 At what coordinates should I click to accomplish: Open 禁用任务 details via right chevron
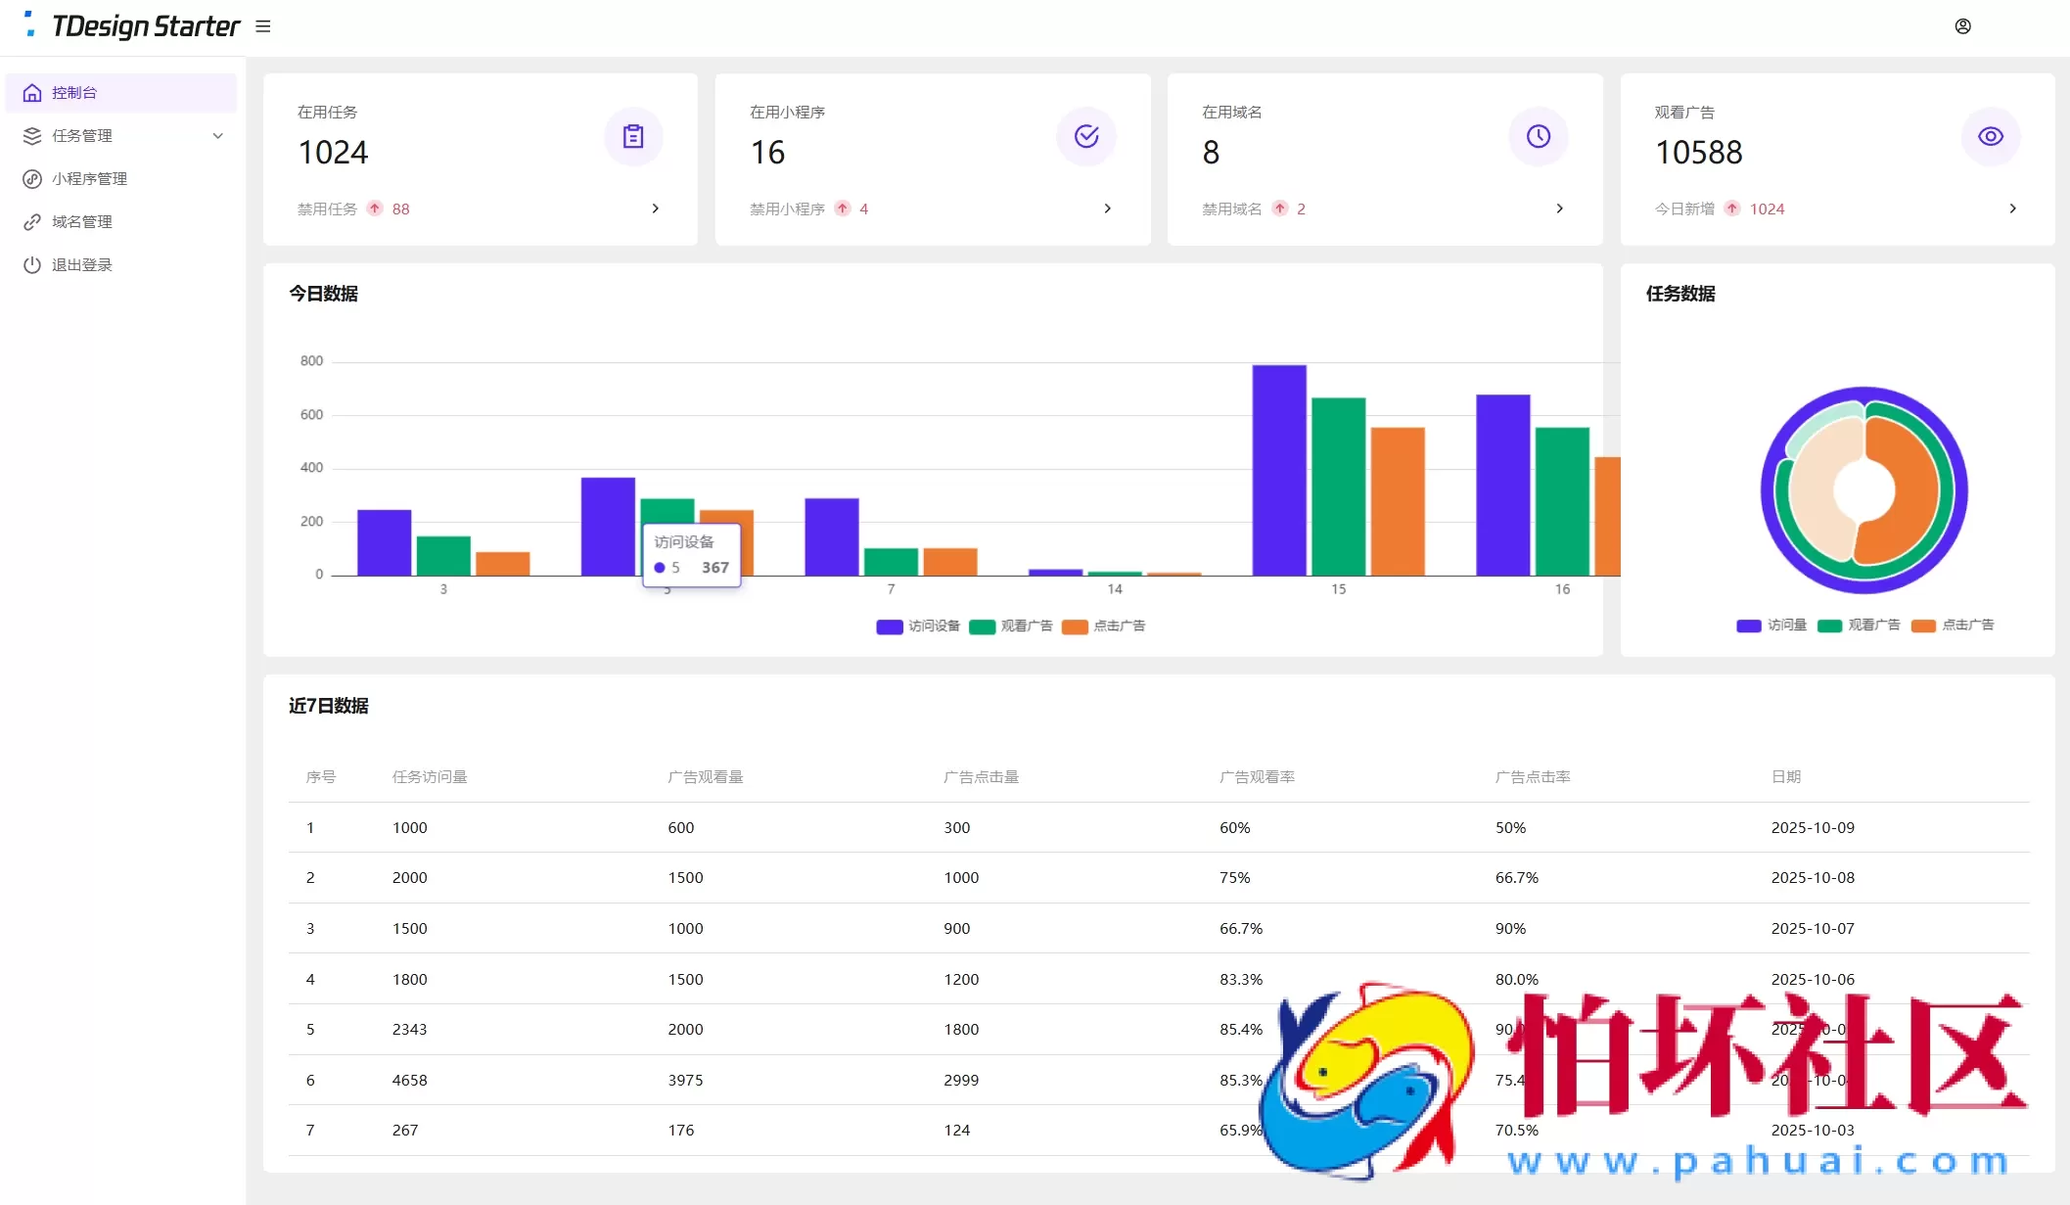point(655,209)
